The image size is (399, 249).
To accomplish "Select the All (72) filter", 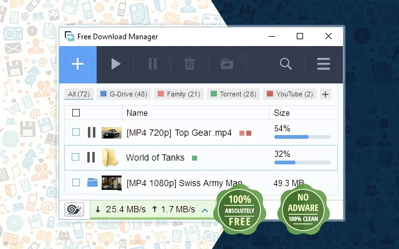I will [79, 94].
